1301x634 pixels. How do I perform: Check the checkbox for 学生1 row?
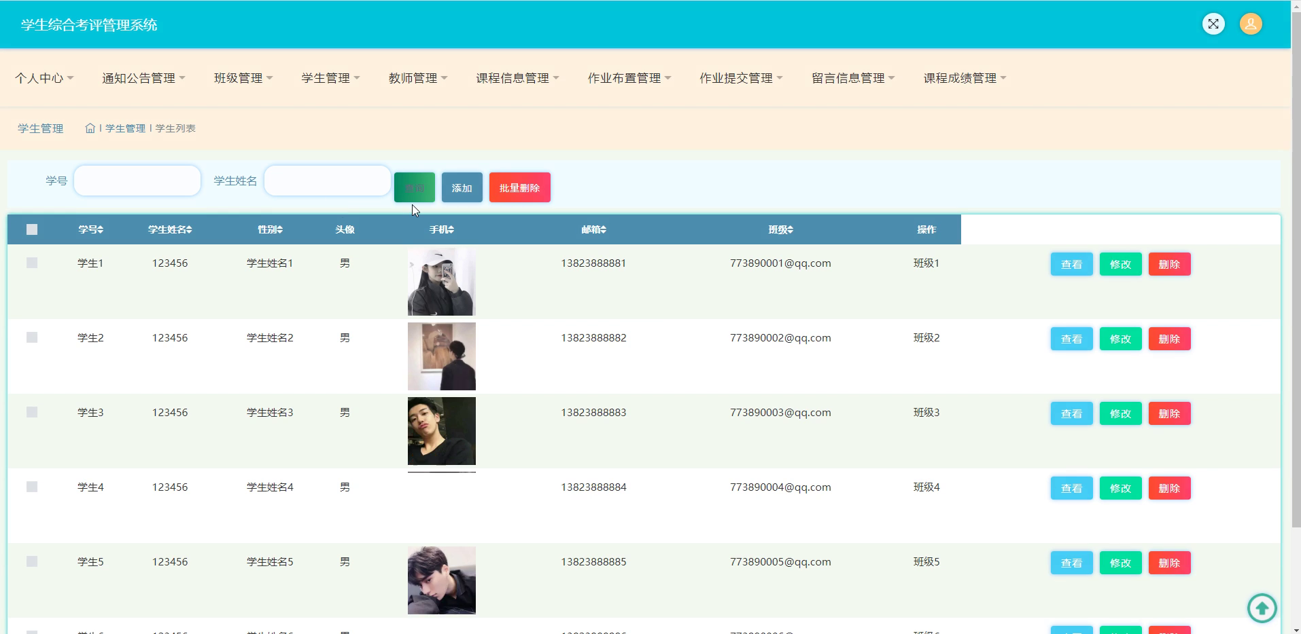[32, 263]
